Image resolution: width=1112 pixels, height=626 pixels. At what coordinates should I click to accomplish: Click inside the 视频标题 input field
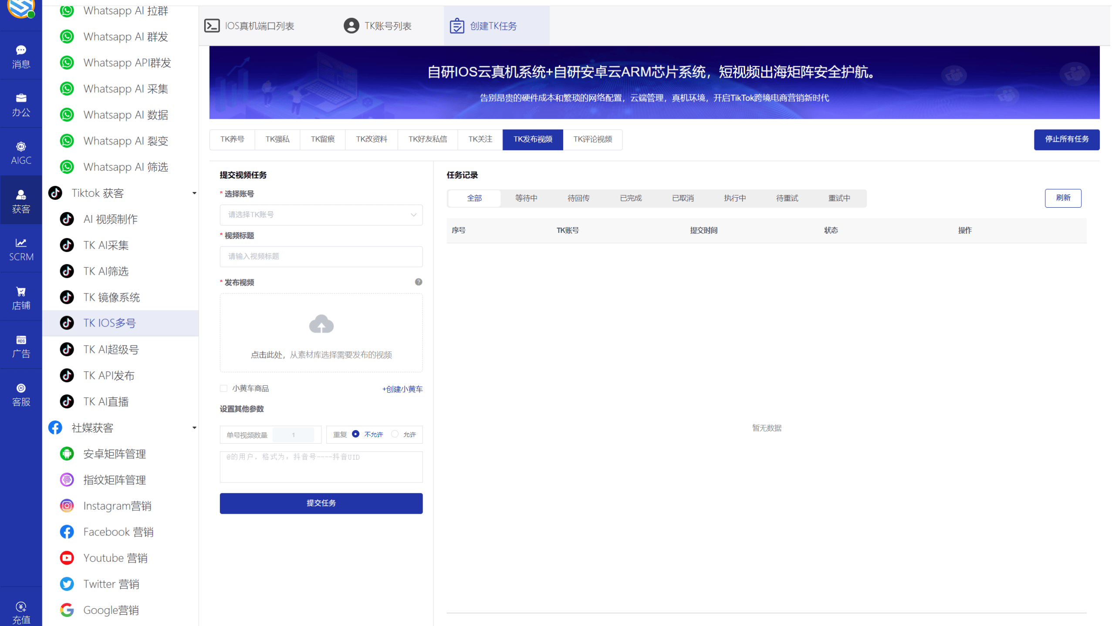click(321, 256)
